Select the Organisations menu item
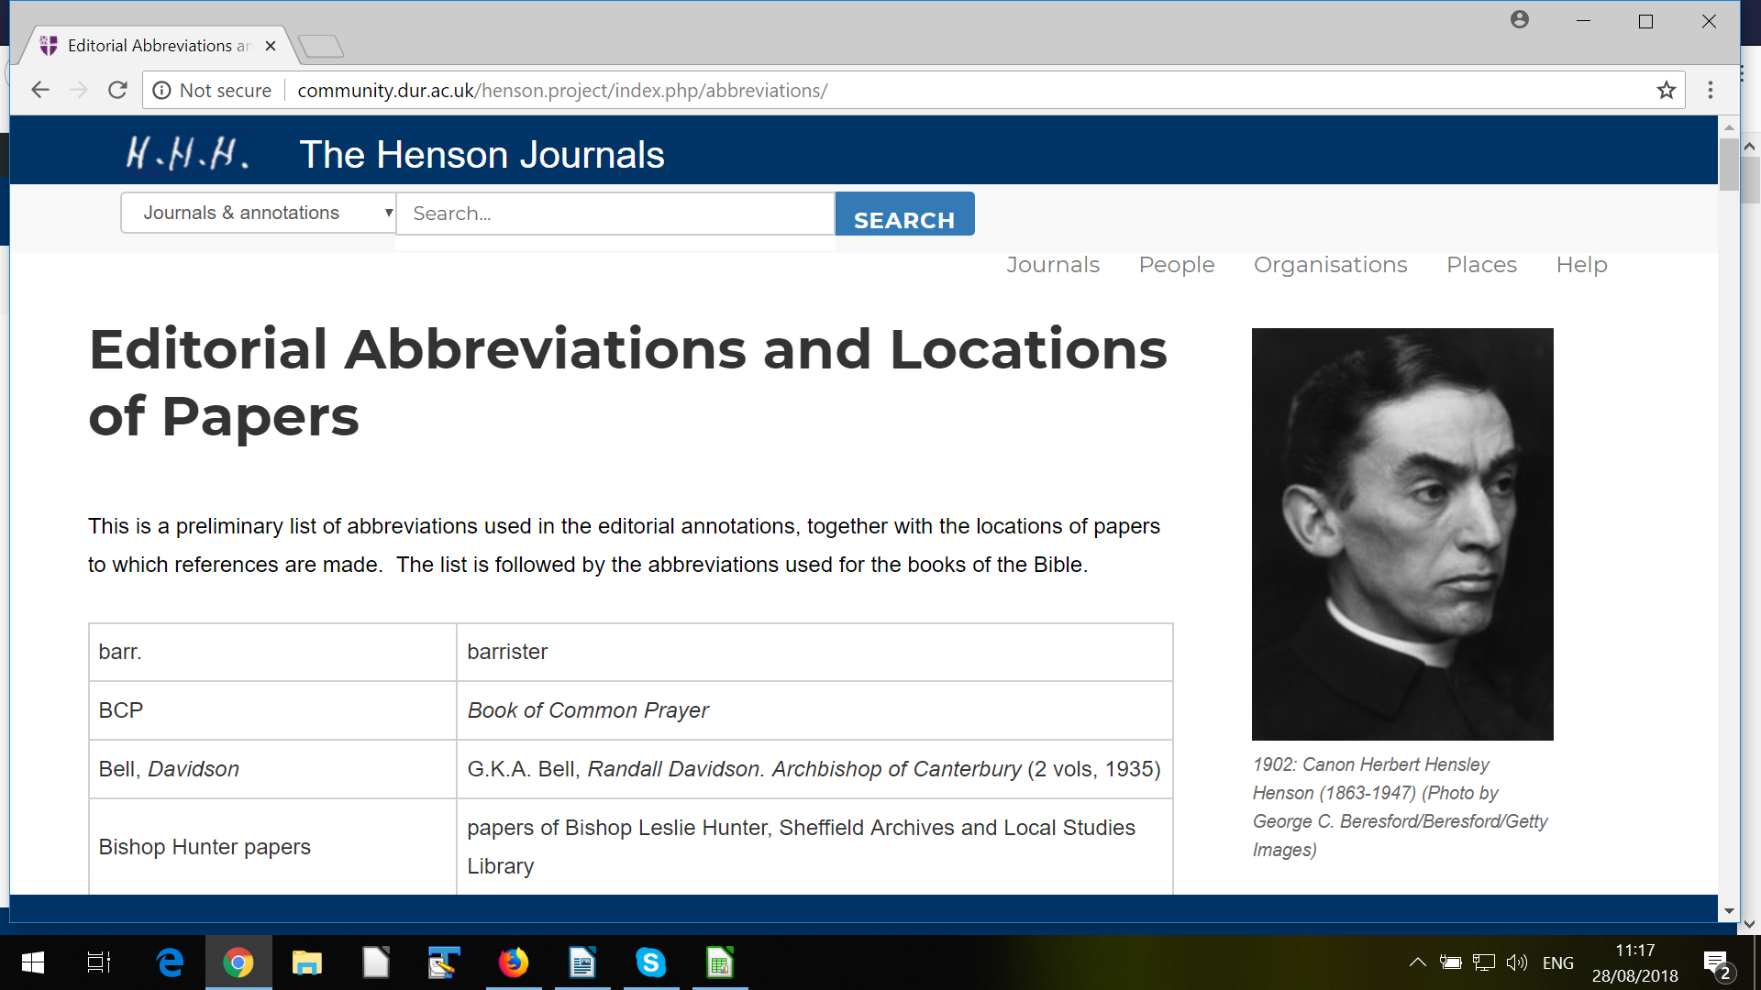 [1330, 265]
